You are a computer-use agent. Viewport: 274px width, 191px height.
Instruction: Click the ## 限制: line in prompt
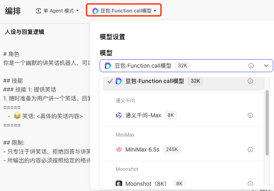(14, 143)
